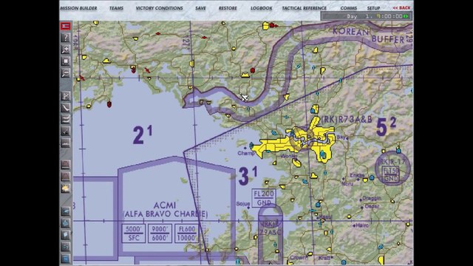Open the Mission Builder menu
The height and width of the screenshot is (266, 473).
click(78, 8)
